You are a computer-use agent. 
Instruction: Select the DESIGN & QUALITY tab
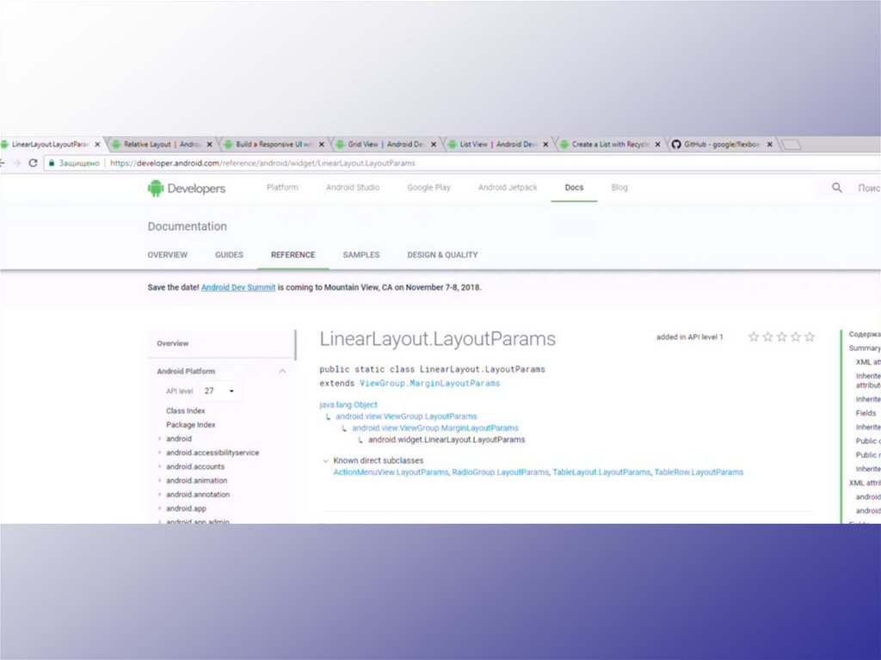(x=442, y=255)
